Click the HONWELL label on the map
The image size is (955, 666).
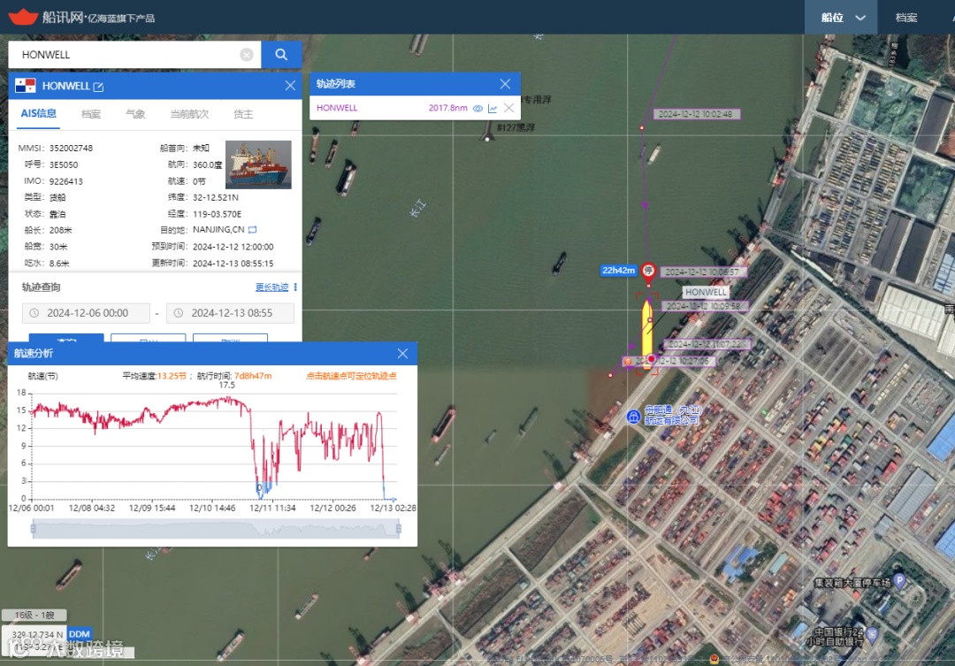tap(706, 292)
